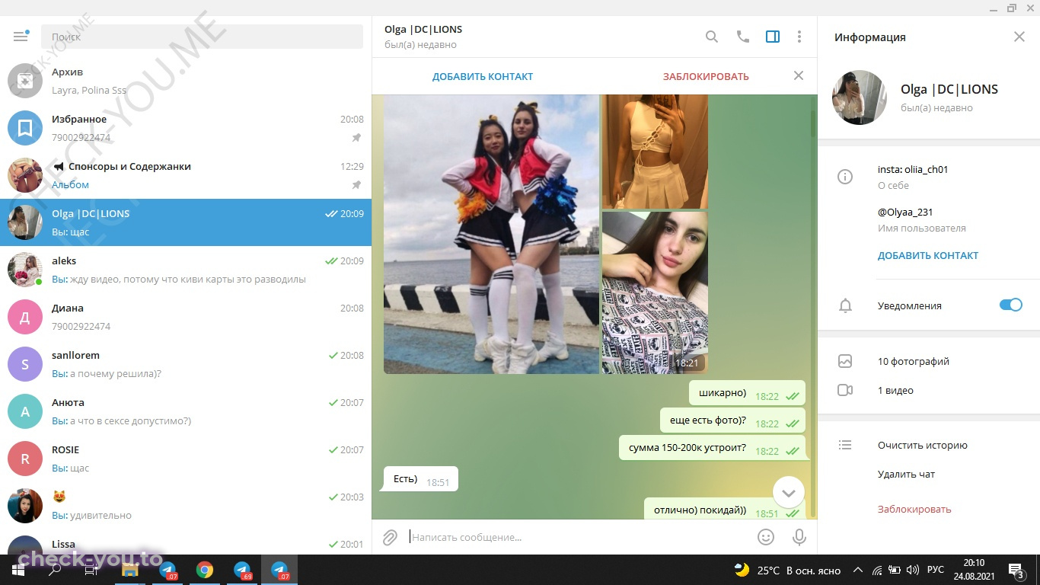Viewport: 1040px width, 585px height.
Task: Turn off Уведомления switch
Action: [x=1011, y=305]
